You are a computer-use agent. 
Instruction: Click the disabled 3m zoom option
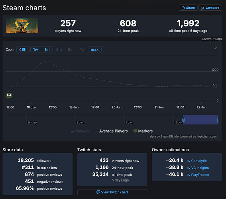click(59, 49)
